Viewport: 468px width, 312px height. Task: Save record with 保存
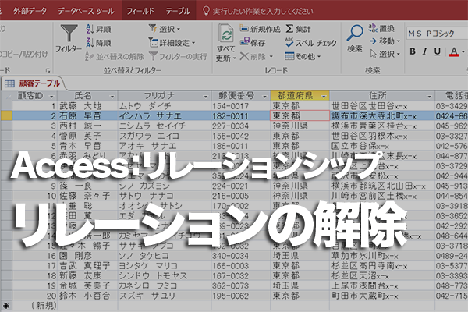coord(253,43)
